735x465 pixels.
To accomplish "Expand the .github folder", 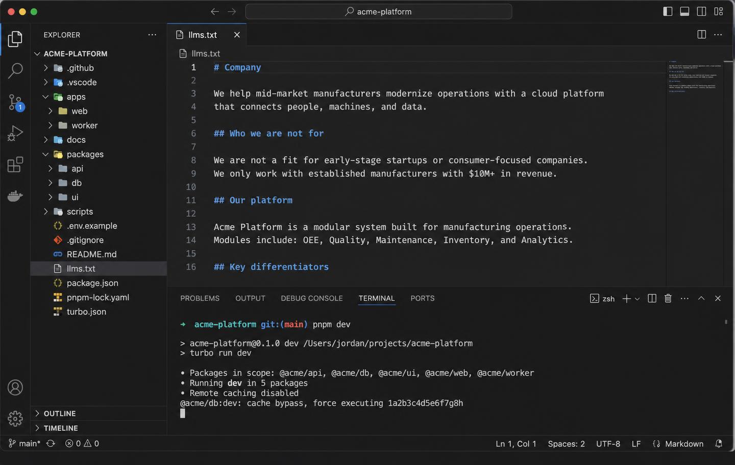I will click(x=99, y=68).
